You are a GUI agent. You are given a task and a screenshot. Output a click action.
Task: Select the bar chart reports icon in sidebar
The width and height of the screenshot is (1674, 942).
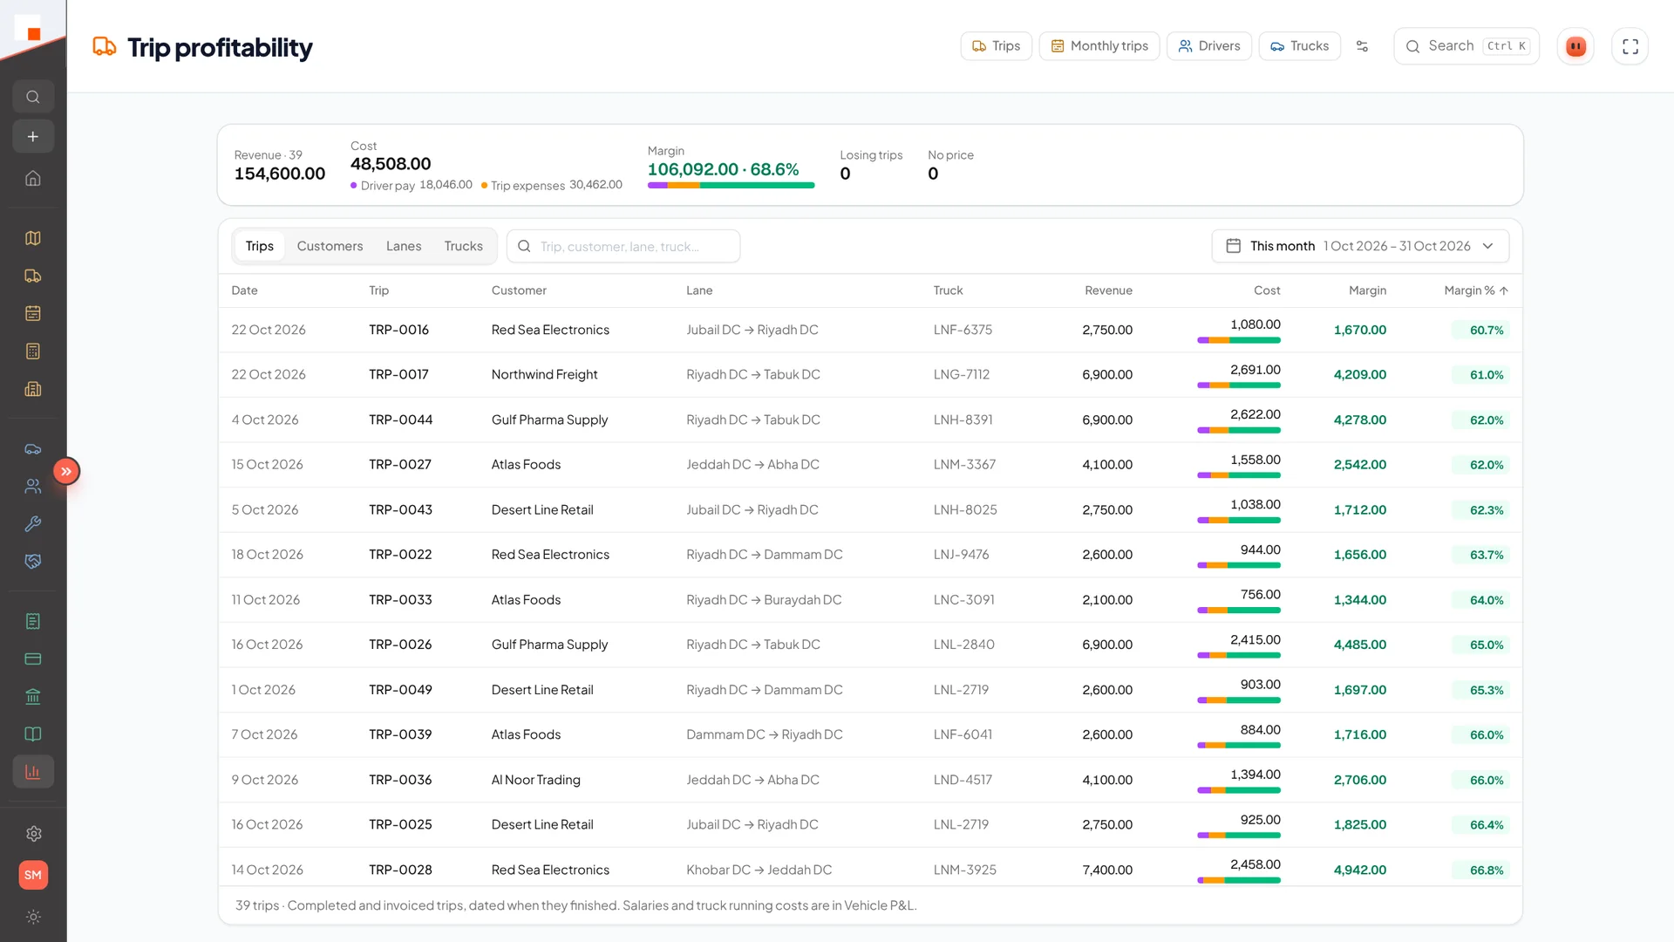pos(33,772)
